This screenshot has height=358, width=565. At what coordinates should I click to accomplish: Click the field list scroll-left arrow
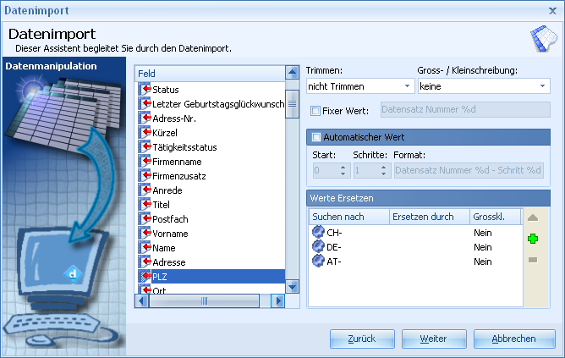coord(141,300)
